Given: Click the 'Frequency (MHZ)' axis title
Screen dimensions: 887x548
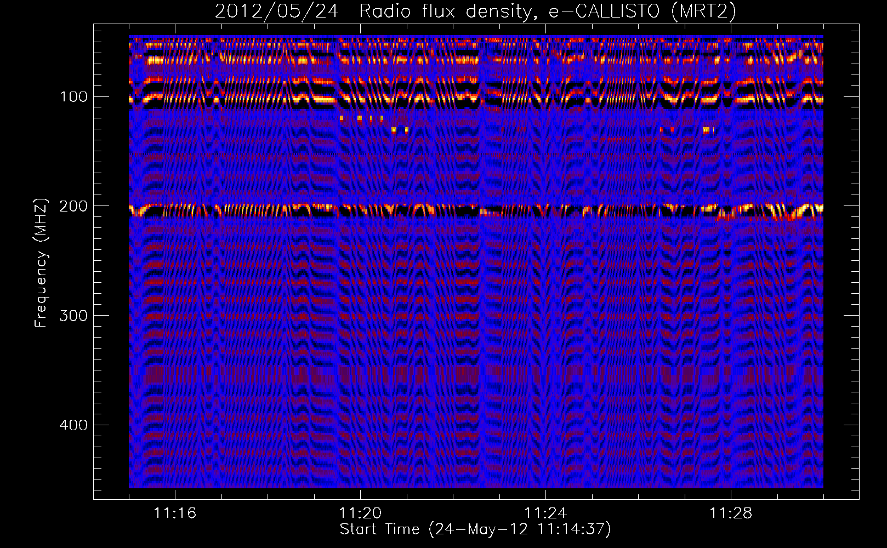Looking at the screenshot, I should coord(42,262).
